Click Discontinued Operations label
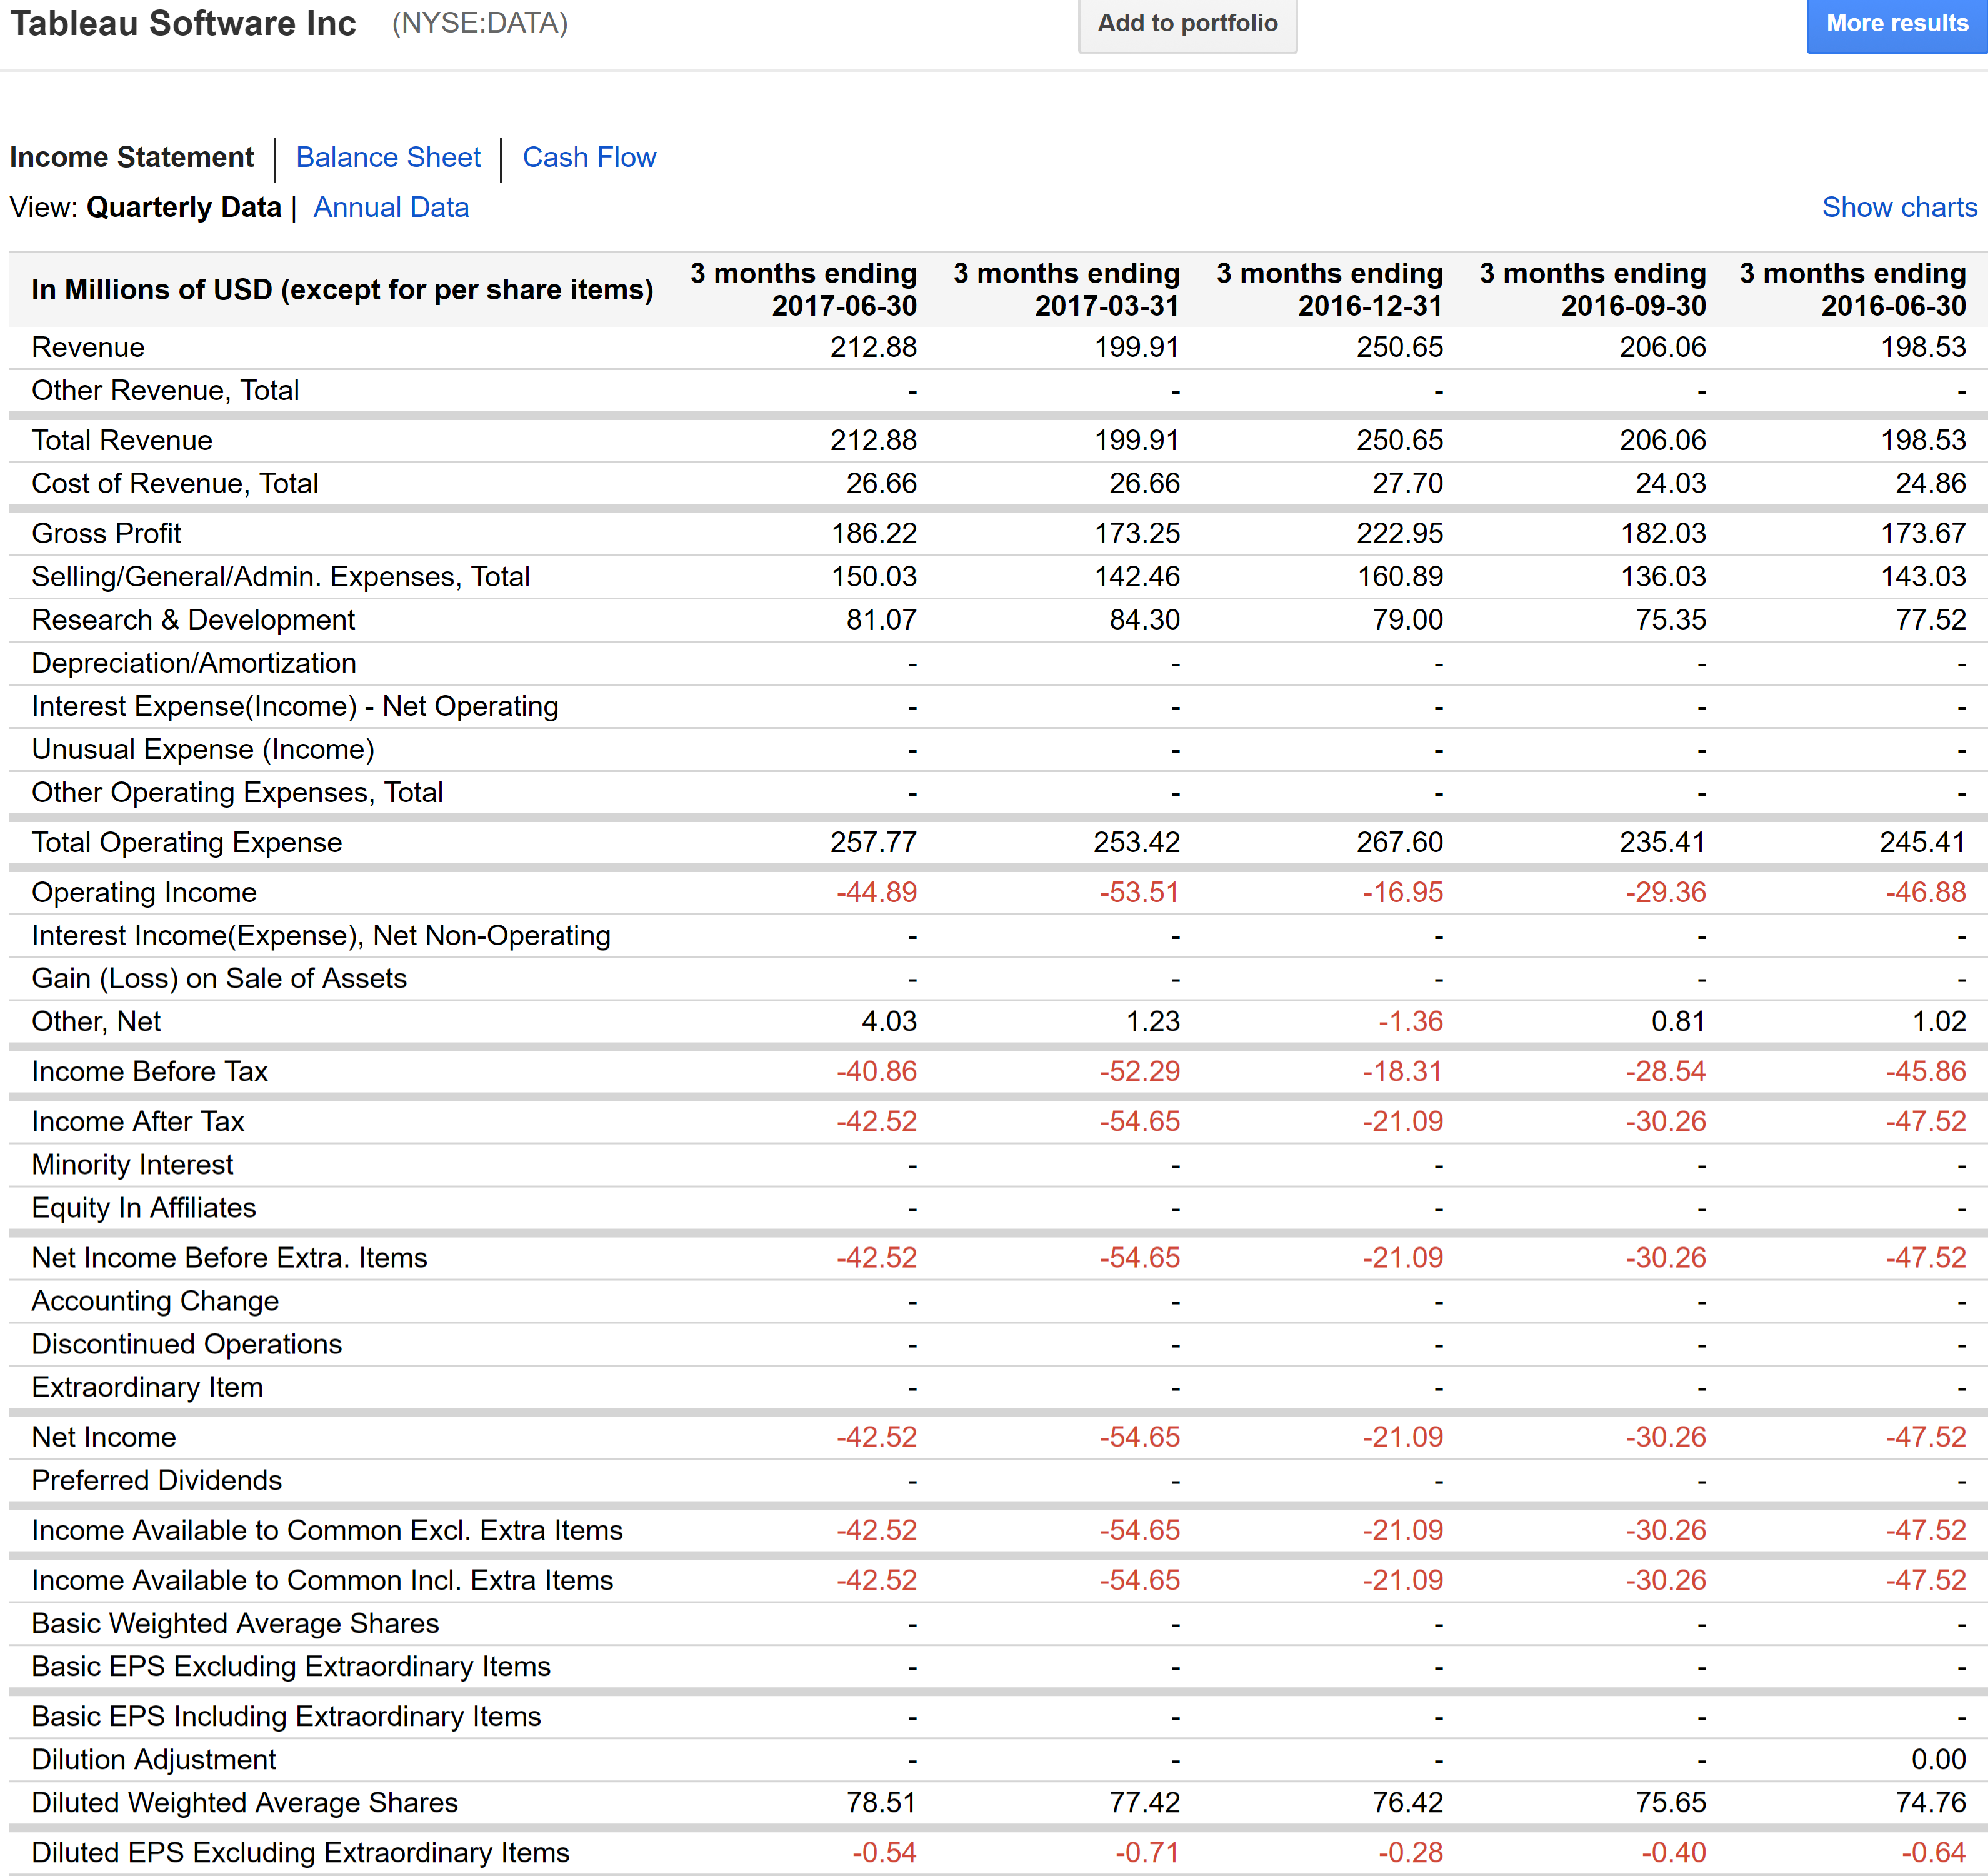Viewport: 1988px width, 1876px height. click(187, 1344)
